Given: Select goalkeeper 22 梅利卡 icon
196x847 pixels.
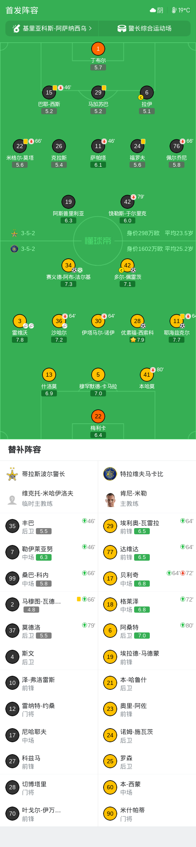Looking at the screenshot, I should [98, 416].
